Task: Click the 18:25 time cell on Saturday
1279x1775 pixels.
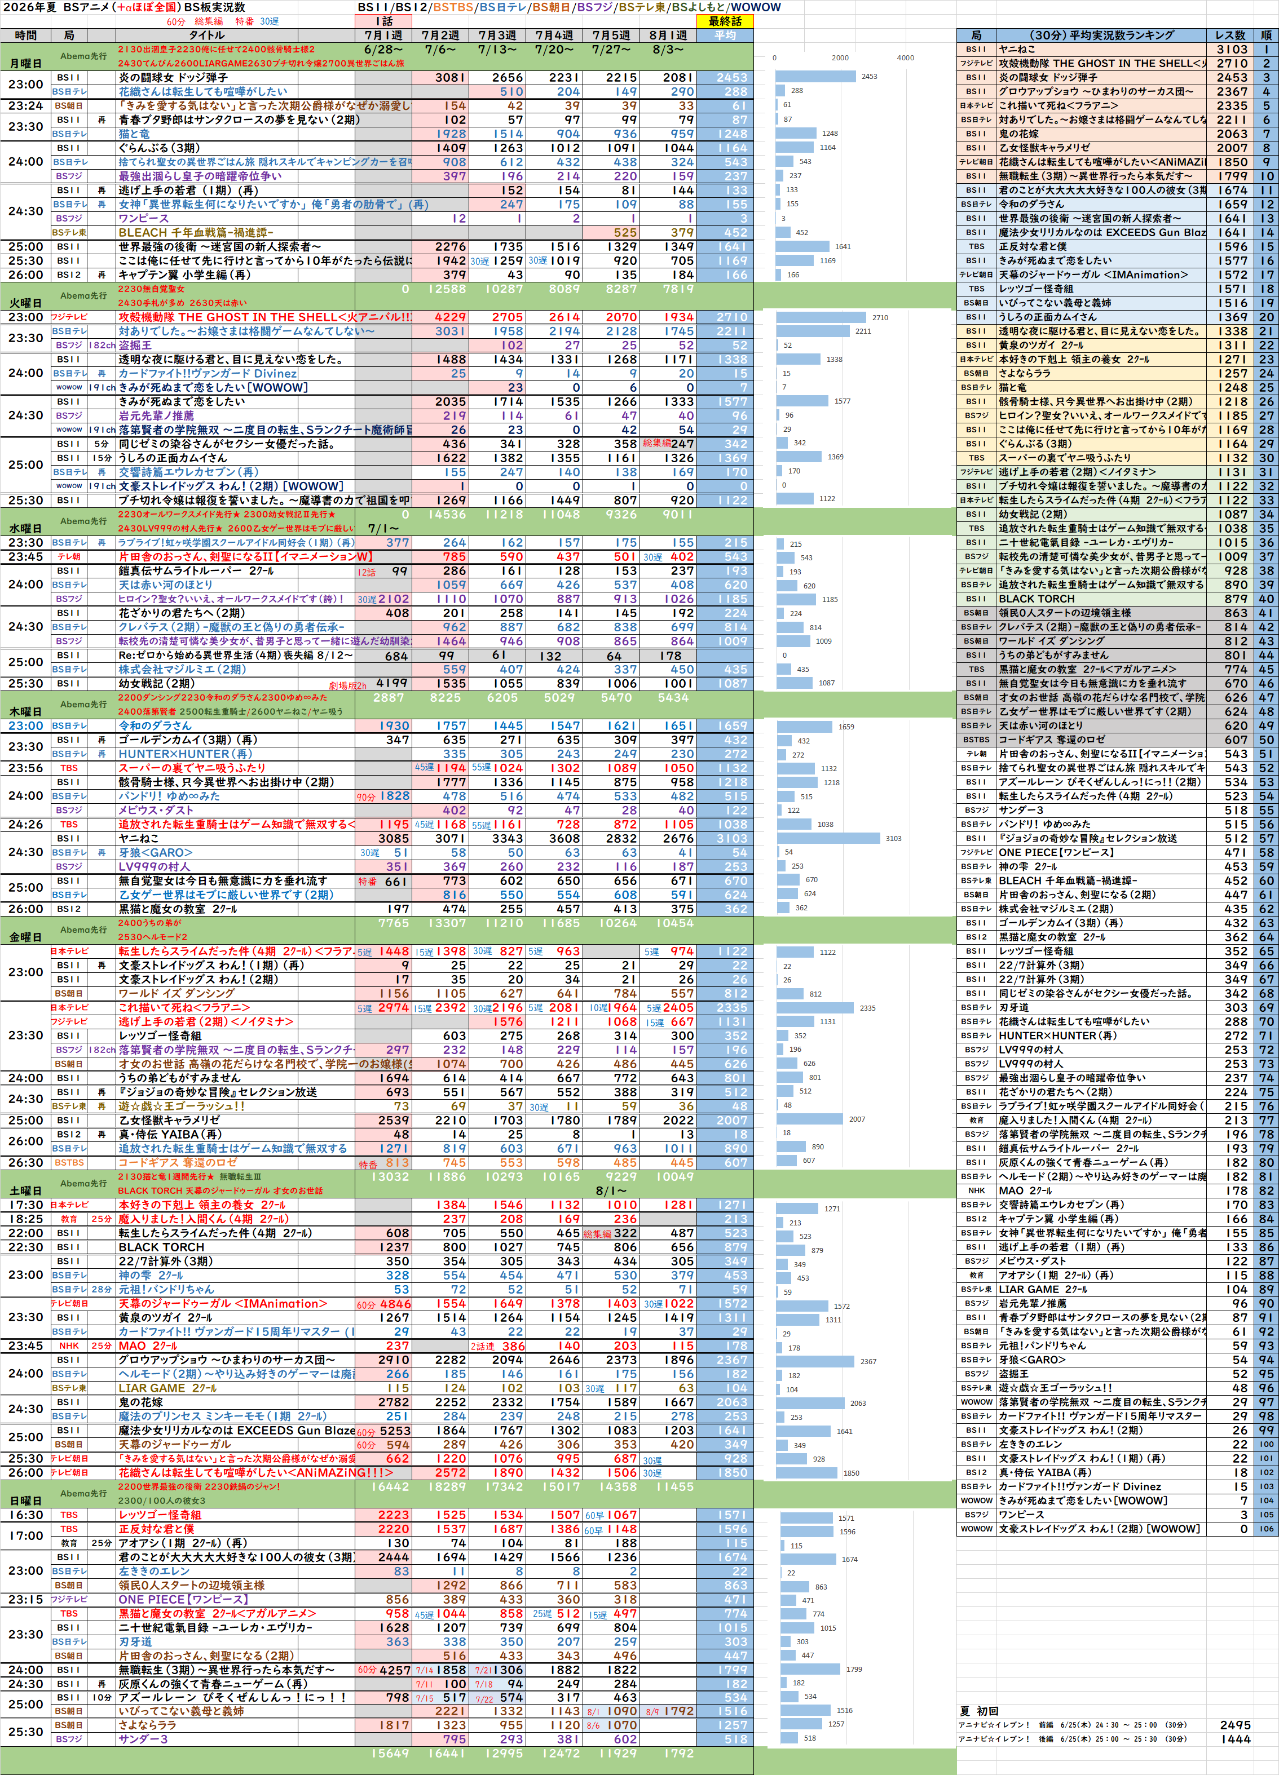Action: click(26, 1219)
